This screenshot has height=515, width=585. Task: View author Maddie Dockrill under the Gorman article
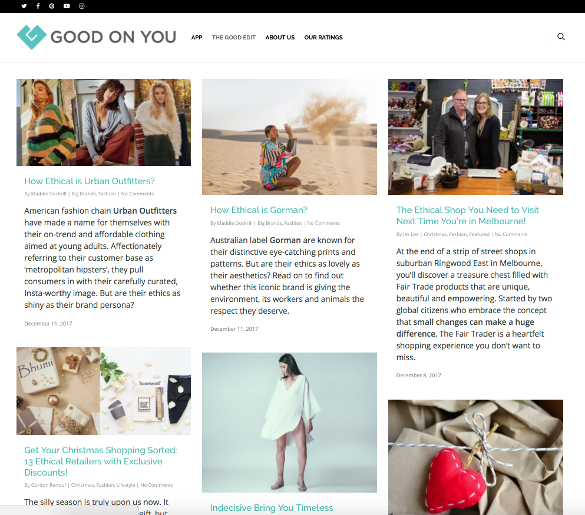point(234,223)
